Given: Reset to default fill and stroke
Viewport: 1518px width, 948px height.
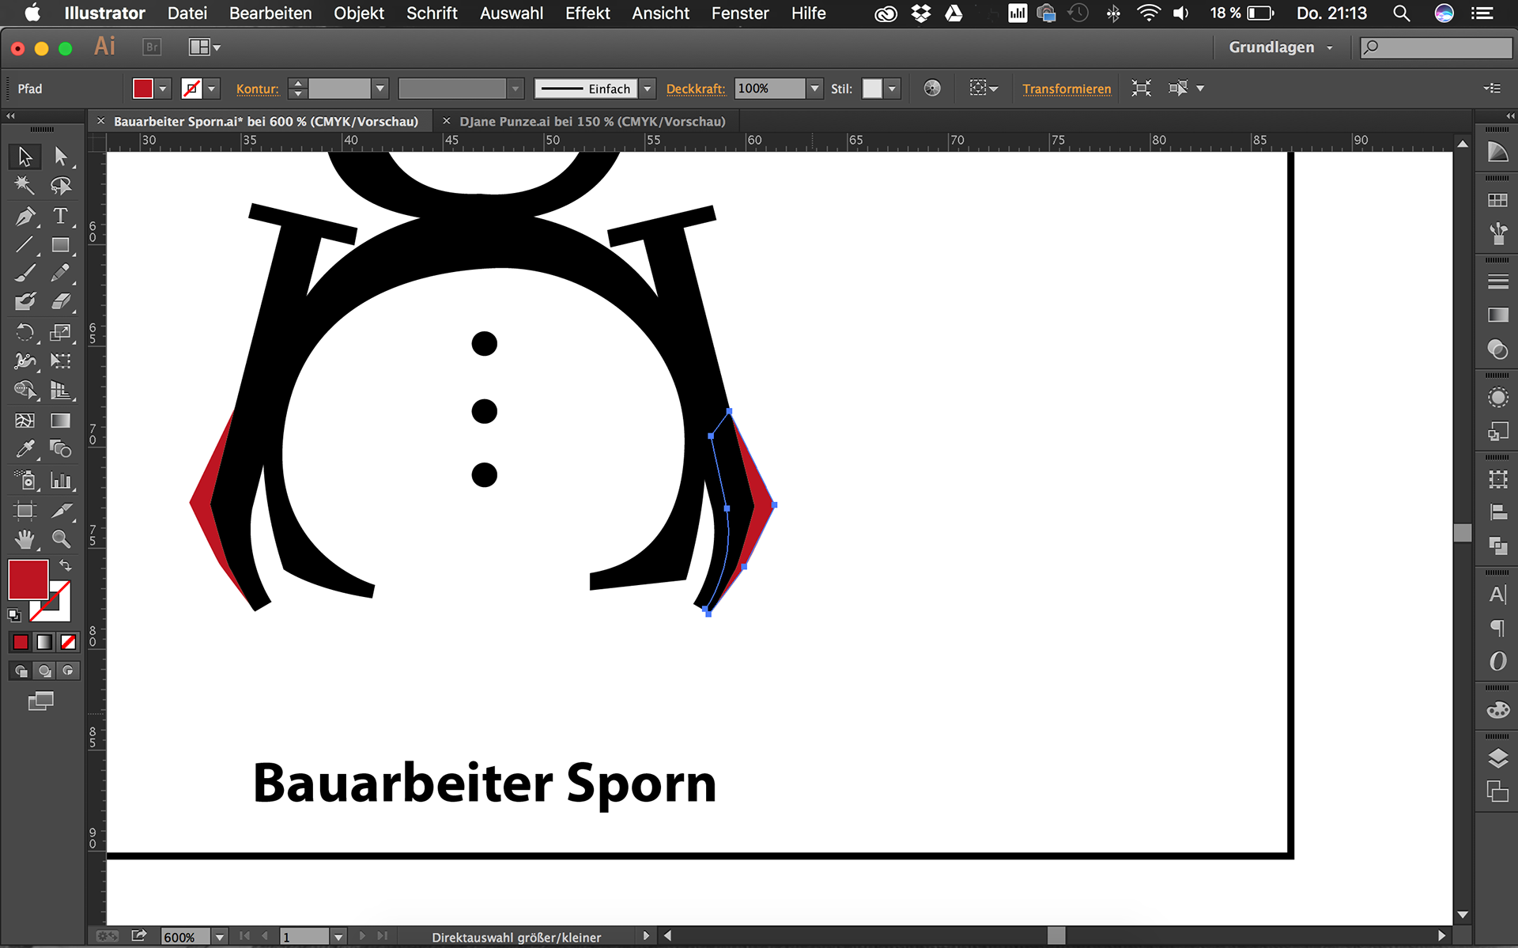Looking at the screenshot, I should (14, 614).
